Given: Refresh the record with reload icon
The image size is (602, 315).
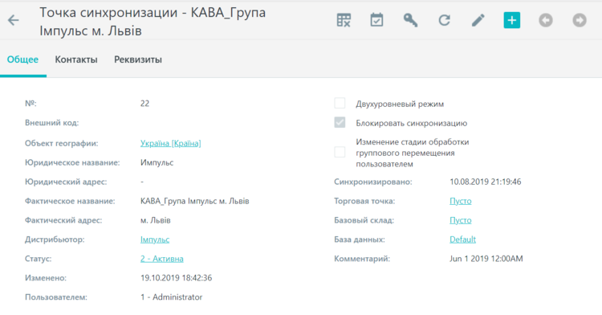Looking at the screenshot, I should point(444,20).
